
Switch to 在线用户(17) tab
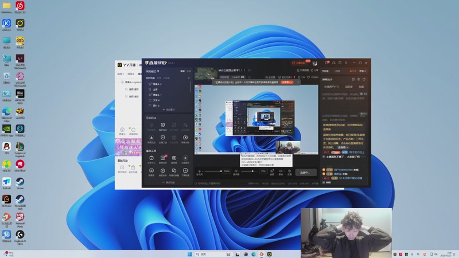coord(332,87)
